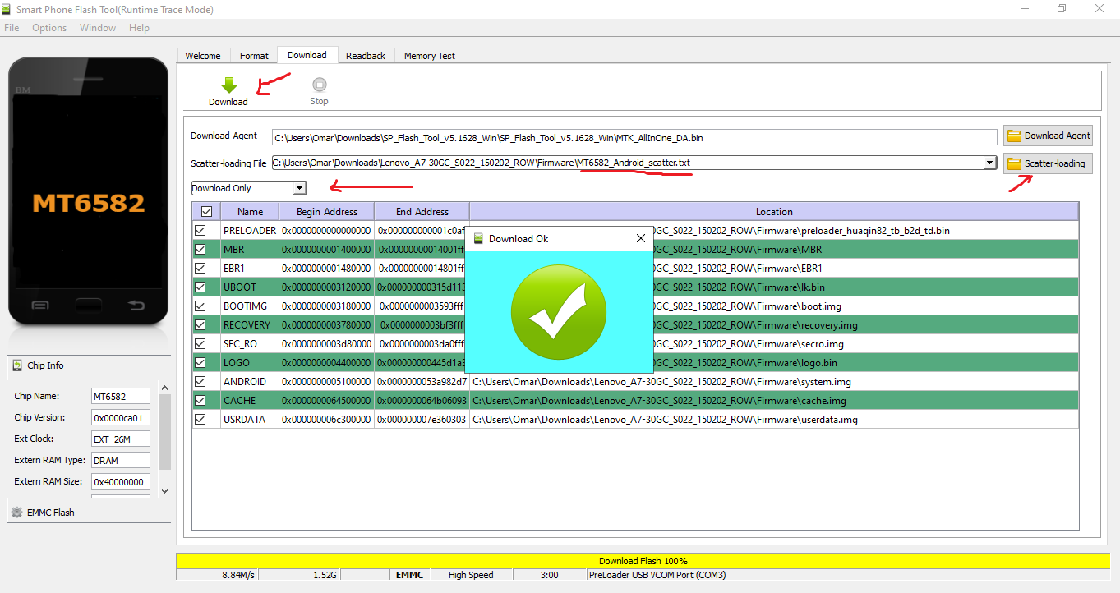Open the Help menu
Image resolution: width=1120 pixels, height=593 pixels.
[x=140, y=28]
